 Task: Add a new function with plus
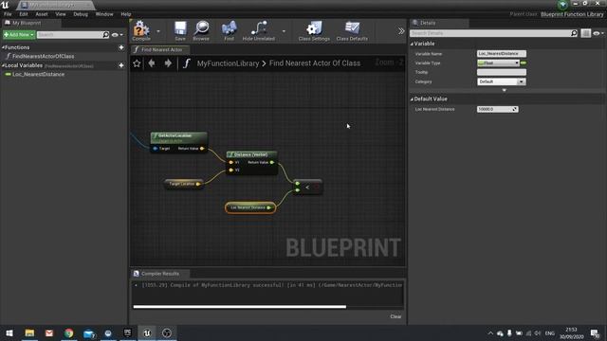tap(121, 47)
